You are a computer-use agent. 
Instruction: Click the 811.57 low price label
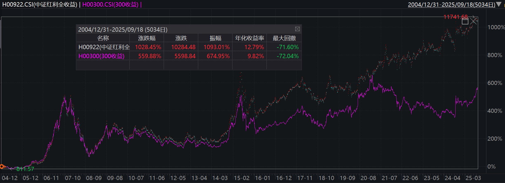pyautogui.click(x=25, y=169)
